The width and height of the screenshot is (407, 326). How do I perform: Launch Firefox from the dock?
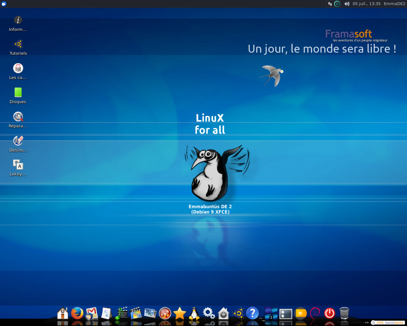tap(77, 313)
